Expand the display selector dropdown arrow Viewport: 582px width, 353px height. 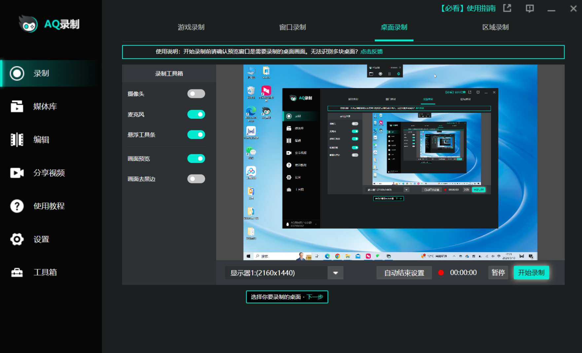point(335,273)
